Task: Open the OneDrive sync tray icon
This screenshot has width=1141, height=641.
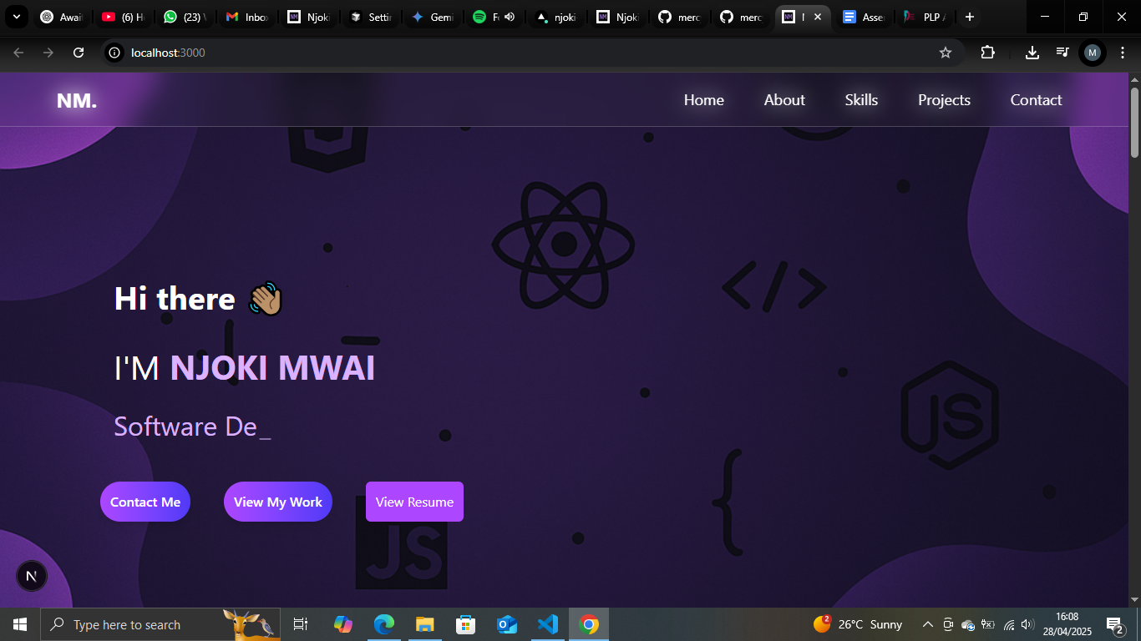Action: coord(968,624)
